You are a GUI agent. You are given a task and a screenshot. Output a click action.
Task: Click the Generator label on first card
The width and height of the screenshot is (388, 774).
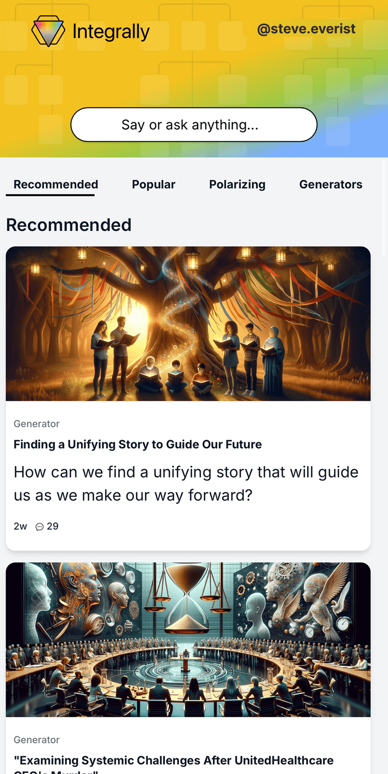(x=37, y=423)
